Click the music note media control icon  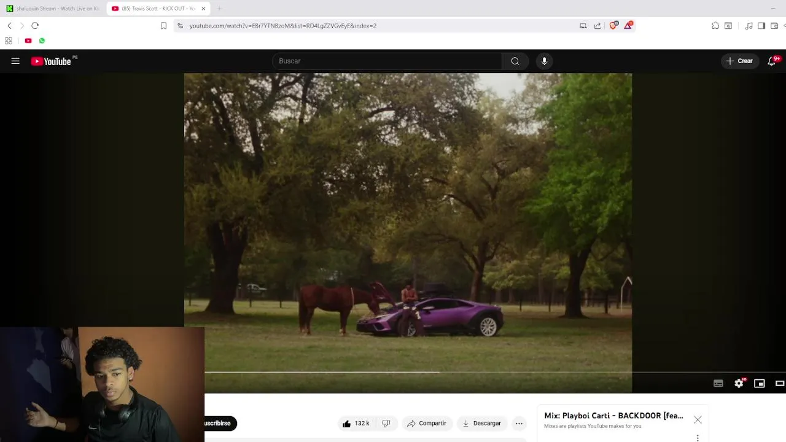[749, 26]
